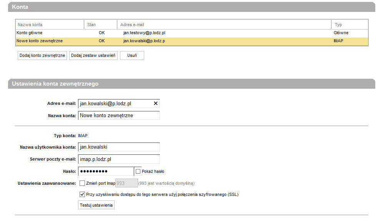Uncheck the SSL encrypted connection checkbox

click(82, 194)
